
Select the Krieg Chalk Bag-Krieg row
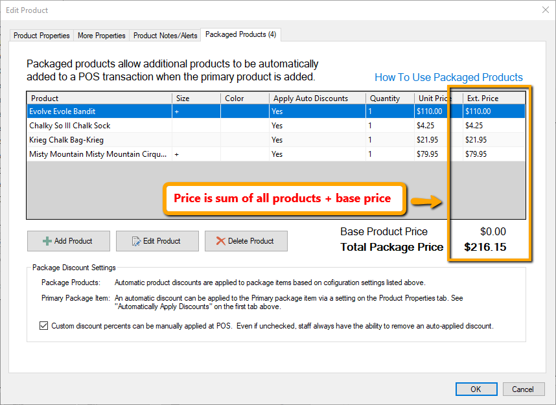point(276,140)
